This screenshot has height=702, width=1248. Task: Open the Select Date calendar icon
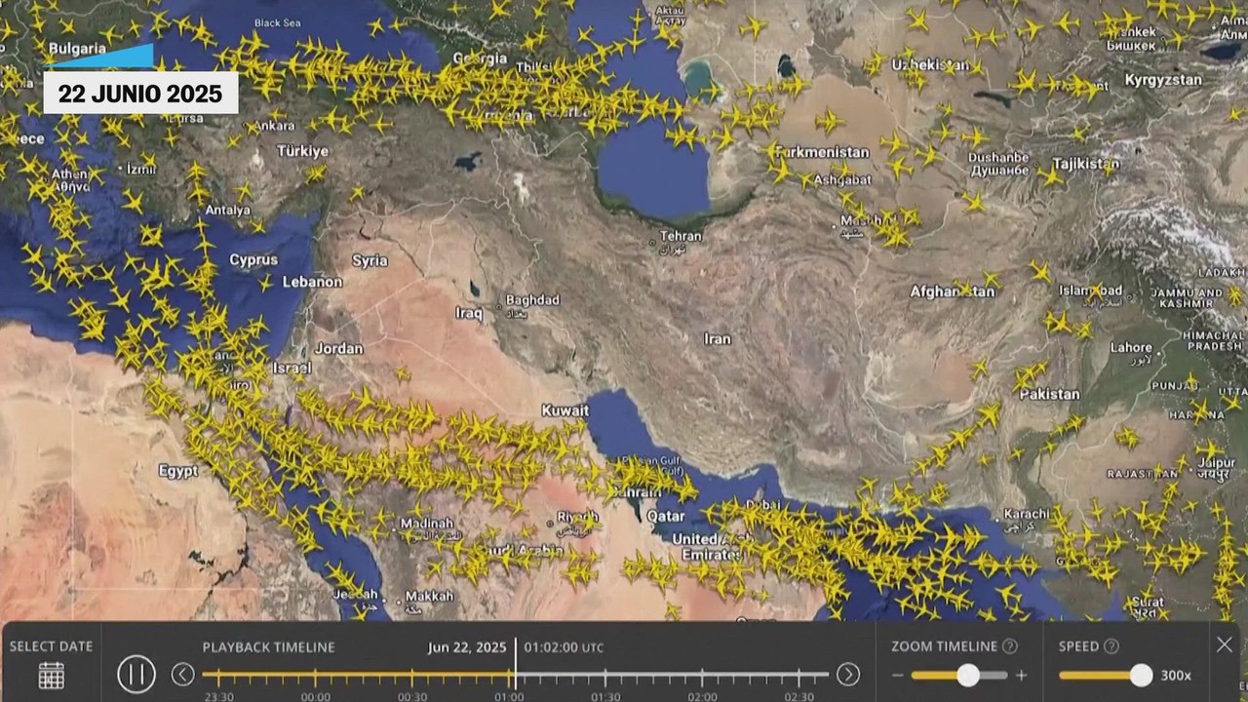point(52,675)
